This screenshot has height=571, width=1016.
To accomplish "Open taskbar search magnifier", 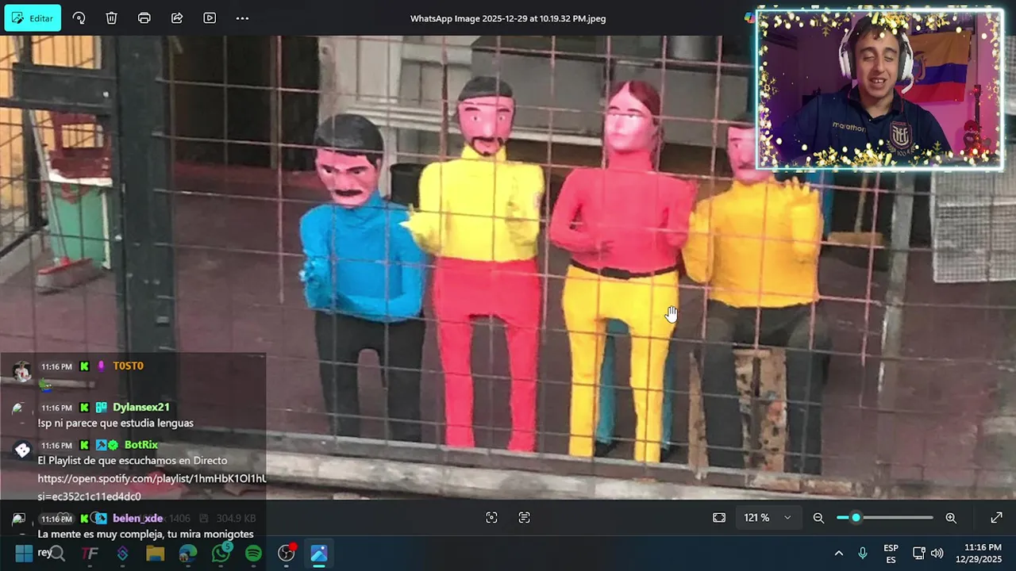I will point(56,554).
